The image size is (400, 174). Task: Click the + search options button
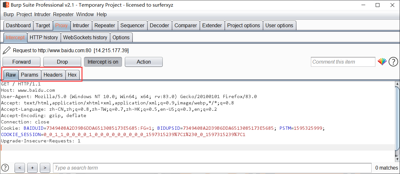(x=32, y=168)
